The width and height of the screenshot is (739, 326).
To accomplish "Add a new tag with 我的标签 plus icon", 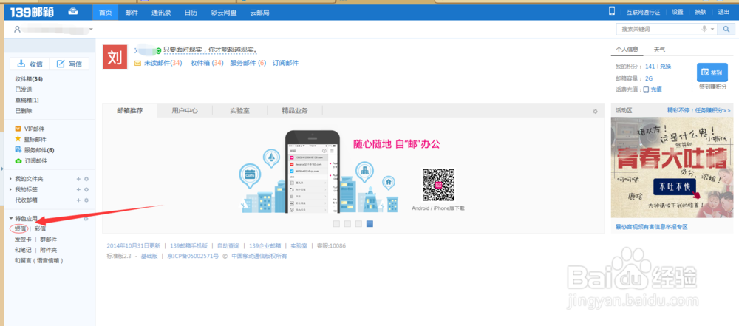I will (x=79, y=190).
